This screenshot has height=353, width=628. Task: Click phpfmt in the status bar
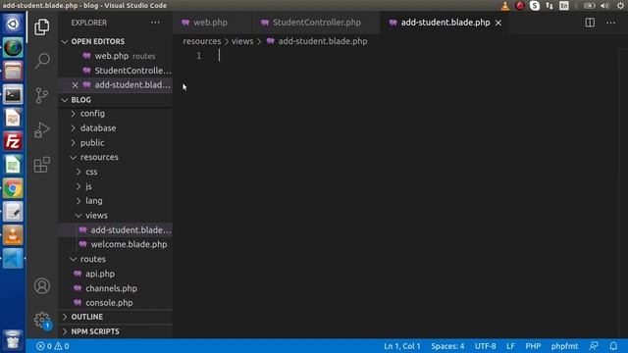click(x=564, y=346)
